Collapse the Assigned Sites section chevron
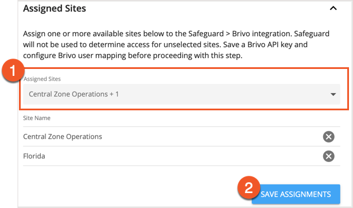 (x=333, y=9)
